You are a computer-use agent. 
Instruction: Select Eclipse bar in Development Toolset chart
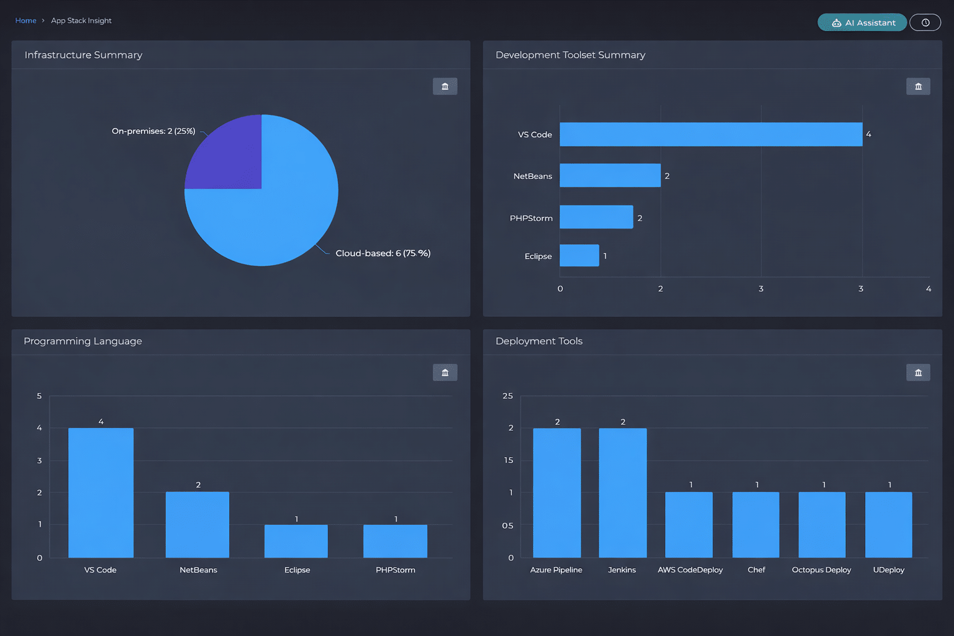[x=579, y=255]
